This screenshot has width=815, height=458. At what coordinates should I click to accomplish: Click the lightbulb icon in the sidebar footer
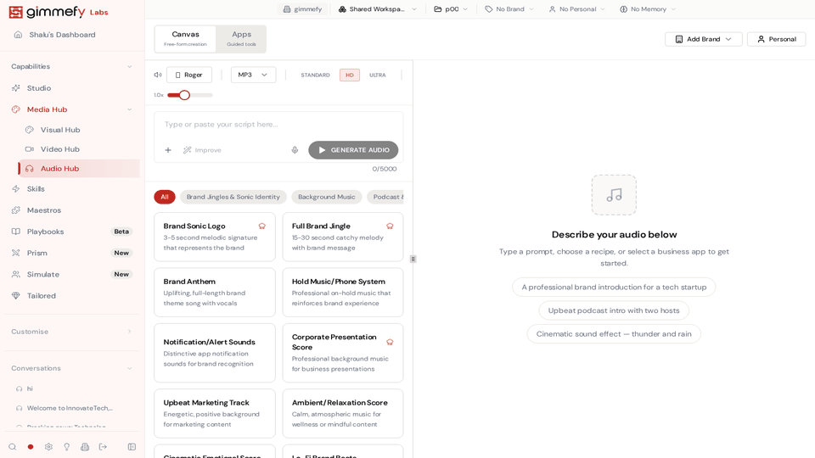pos(67,447)
